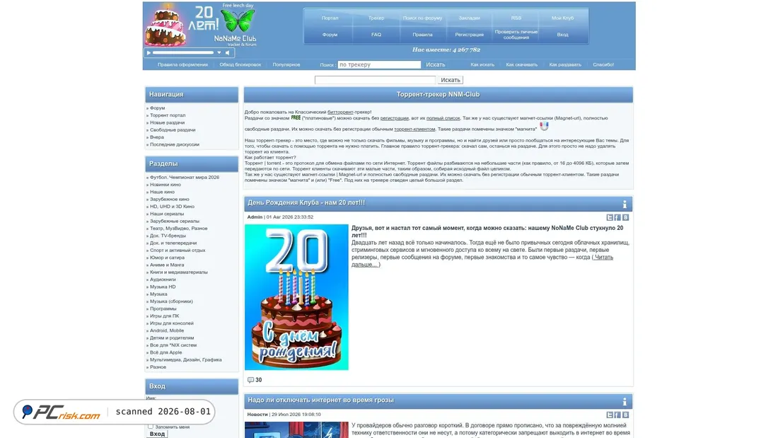Click Искать next to the tracker search
The width and height of the screenshot is (778, 438).
435,64
